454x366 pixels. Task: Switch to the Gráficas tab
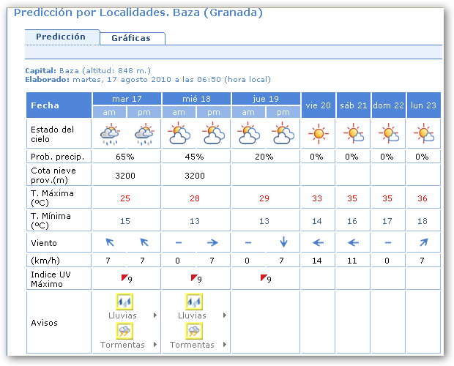coord(130,38)
